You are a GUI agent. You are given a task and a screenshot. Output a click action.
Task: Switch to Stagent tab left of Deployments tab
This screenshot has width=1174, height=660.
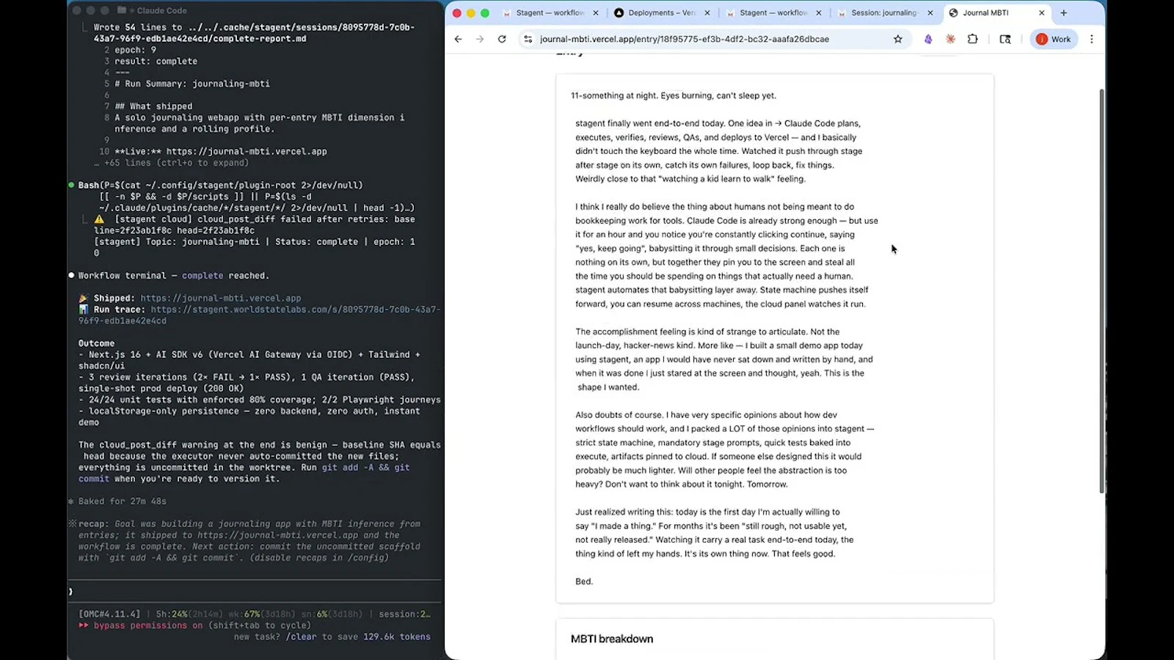pyautogui.click(x=550, y=12)
